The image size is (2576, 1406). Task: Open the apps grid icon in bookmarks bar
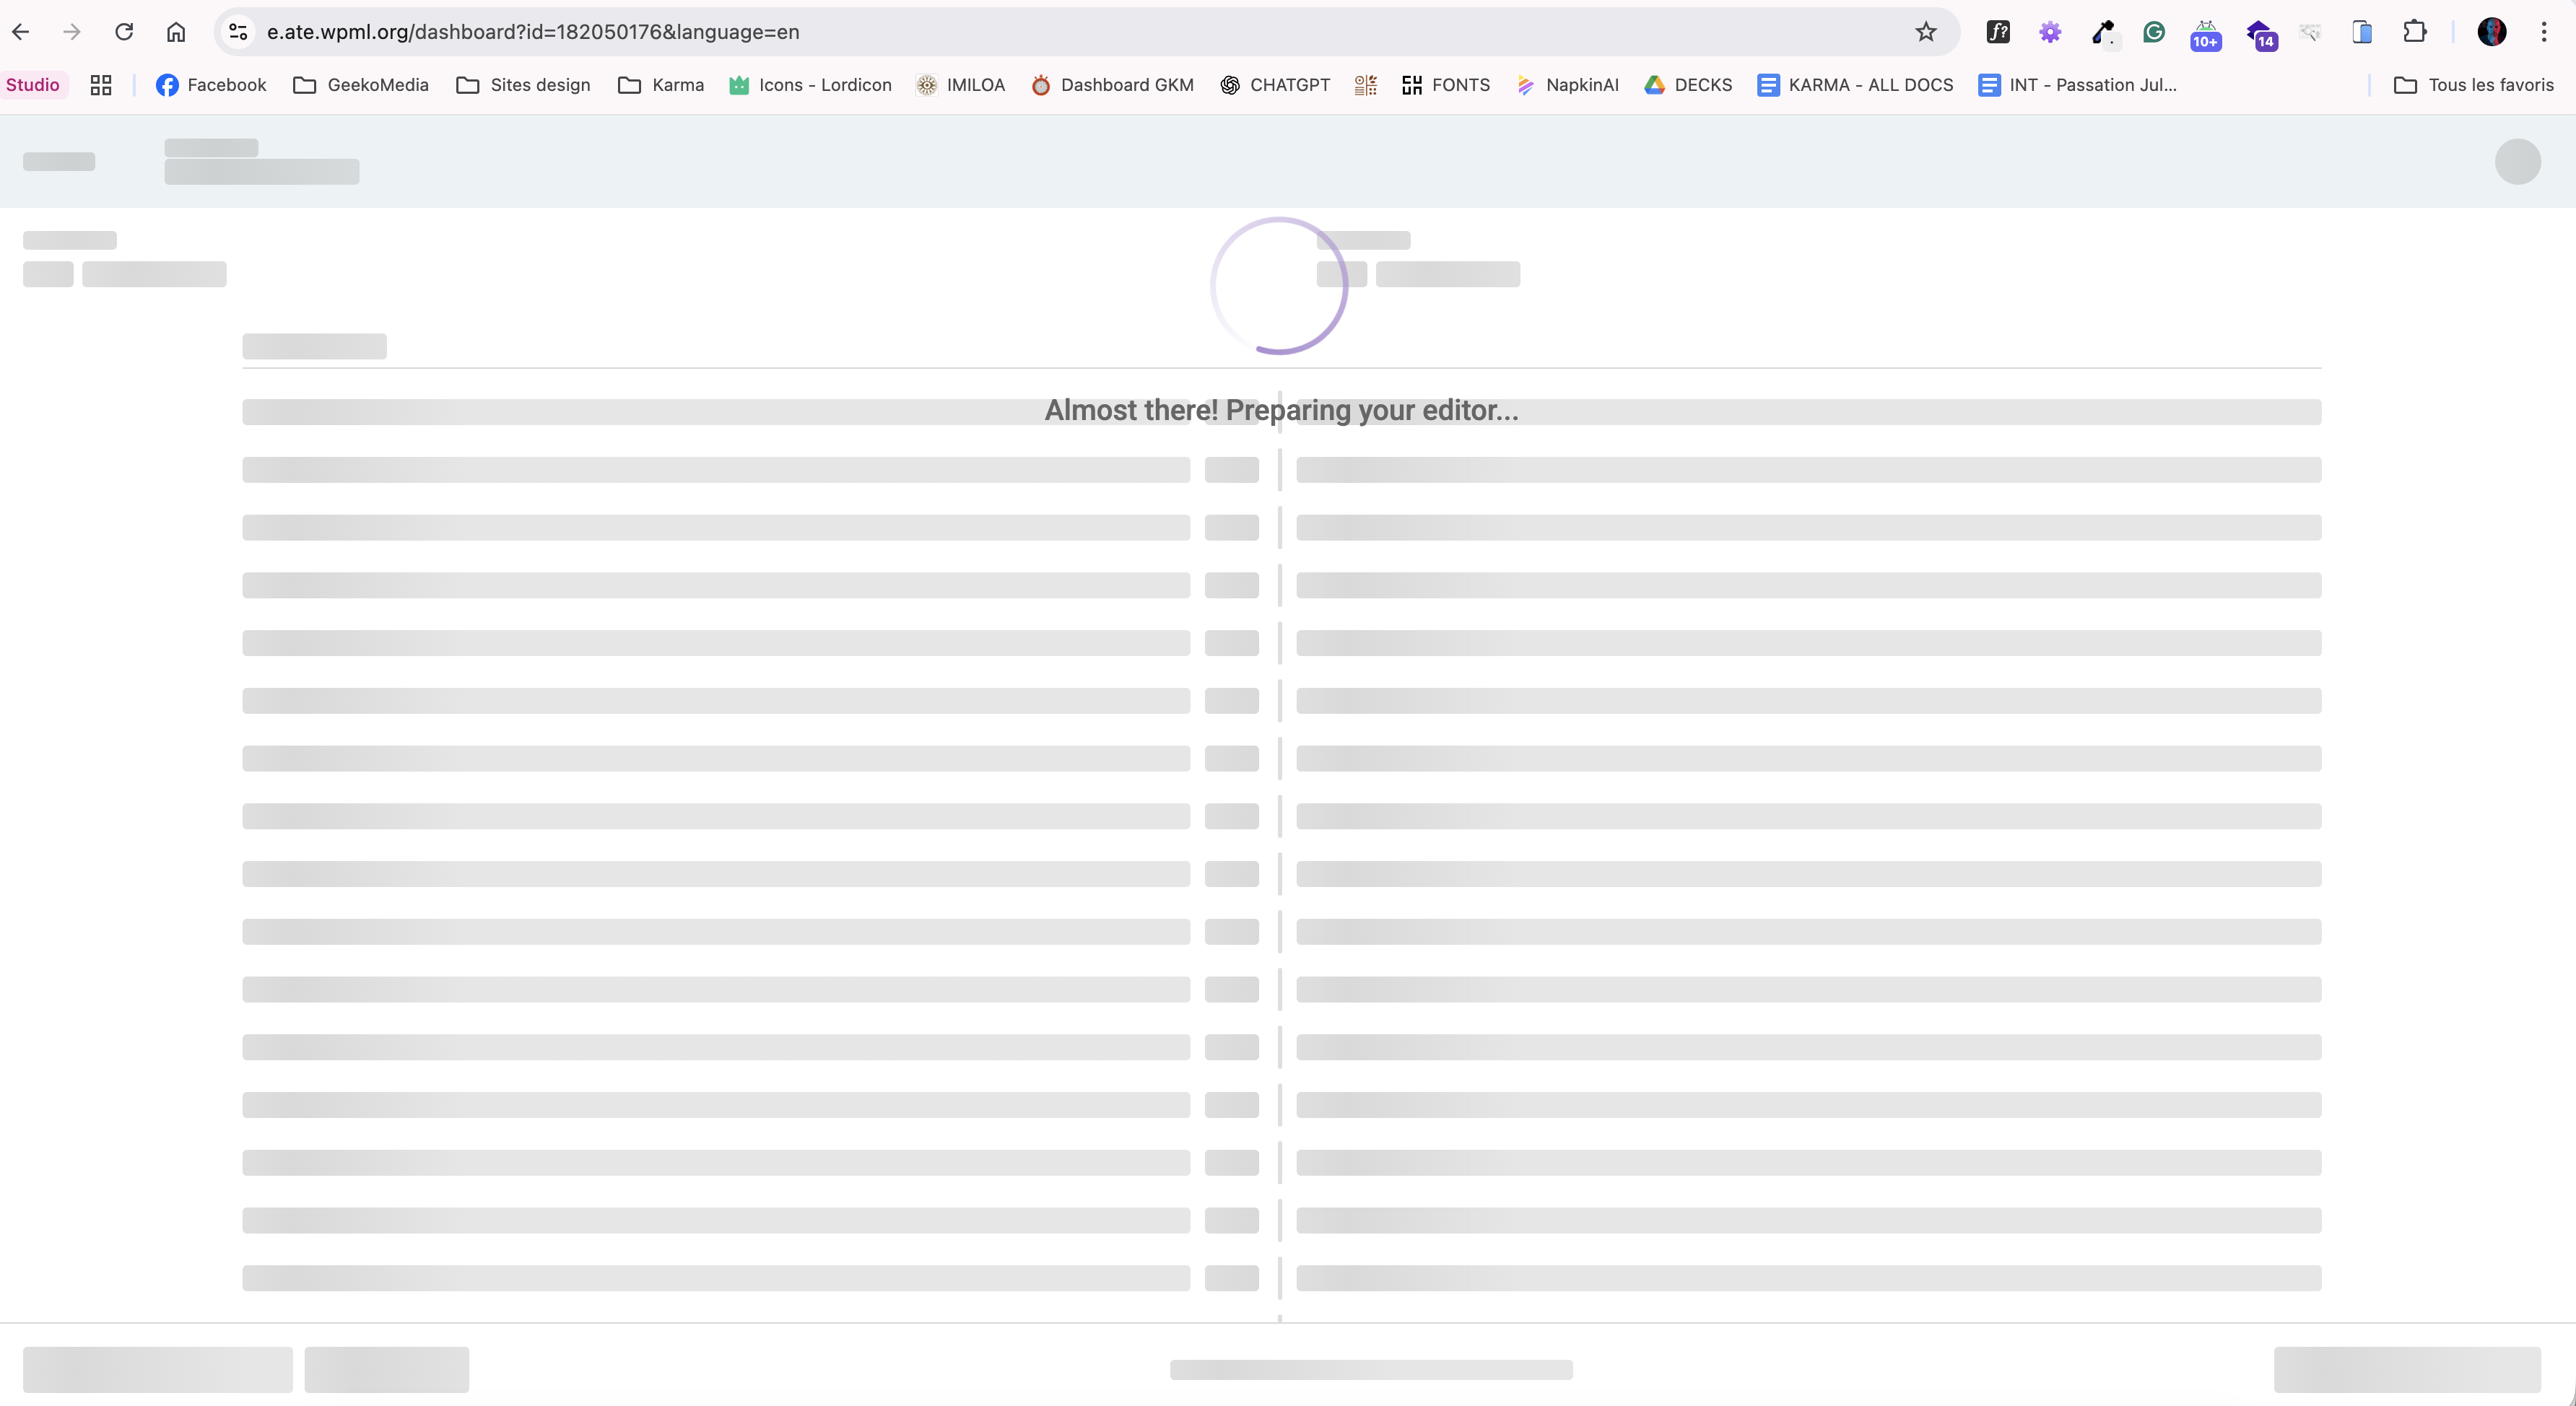101,85
